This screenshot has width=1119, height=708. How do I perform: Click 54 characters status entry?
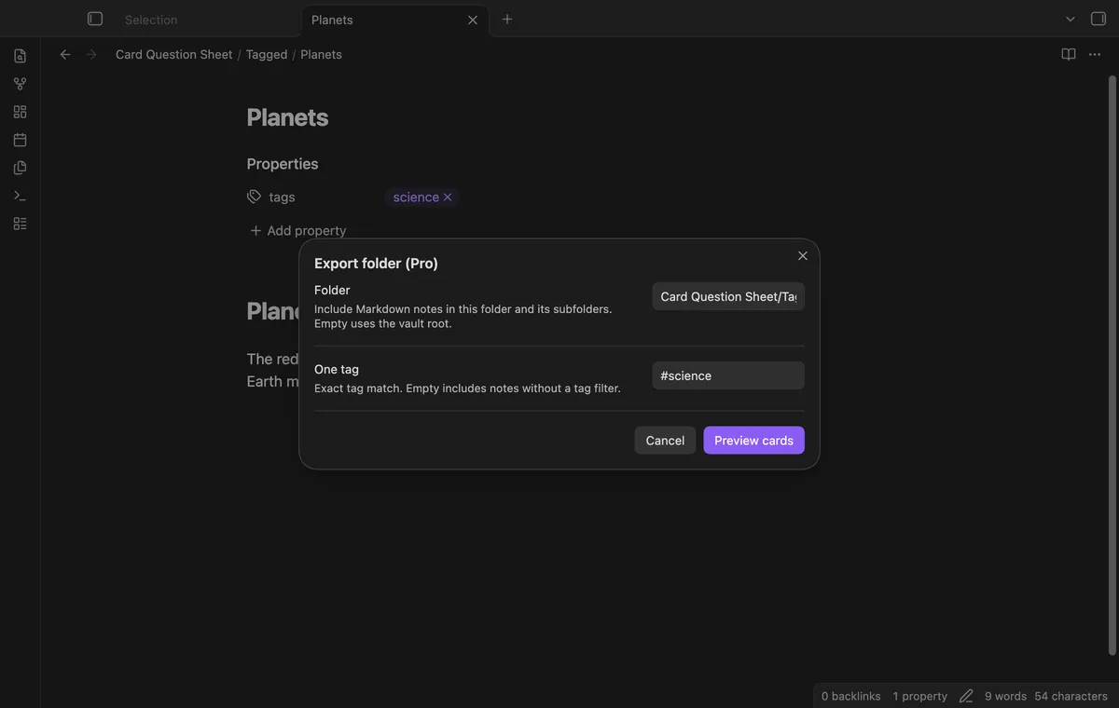coord(1071,696)
